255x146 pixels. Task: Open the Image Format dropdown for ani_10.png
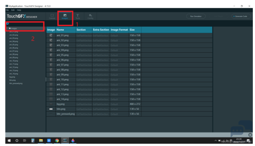pyautogui.click(x=119, y=80)
